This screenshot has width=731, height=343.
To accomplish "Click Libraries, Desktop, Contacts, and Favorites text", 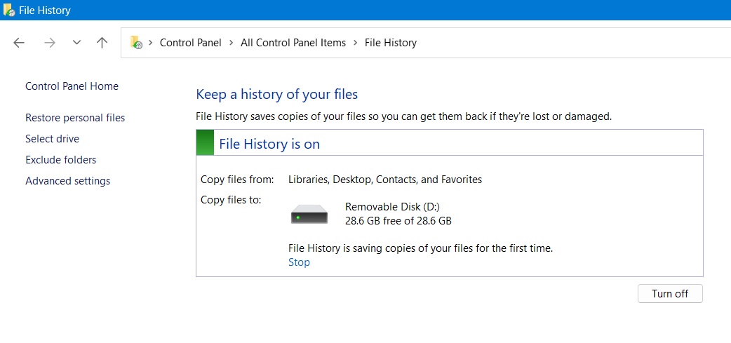I will 385,180.
